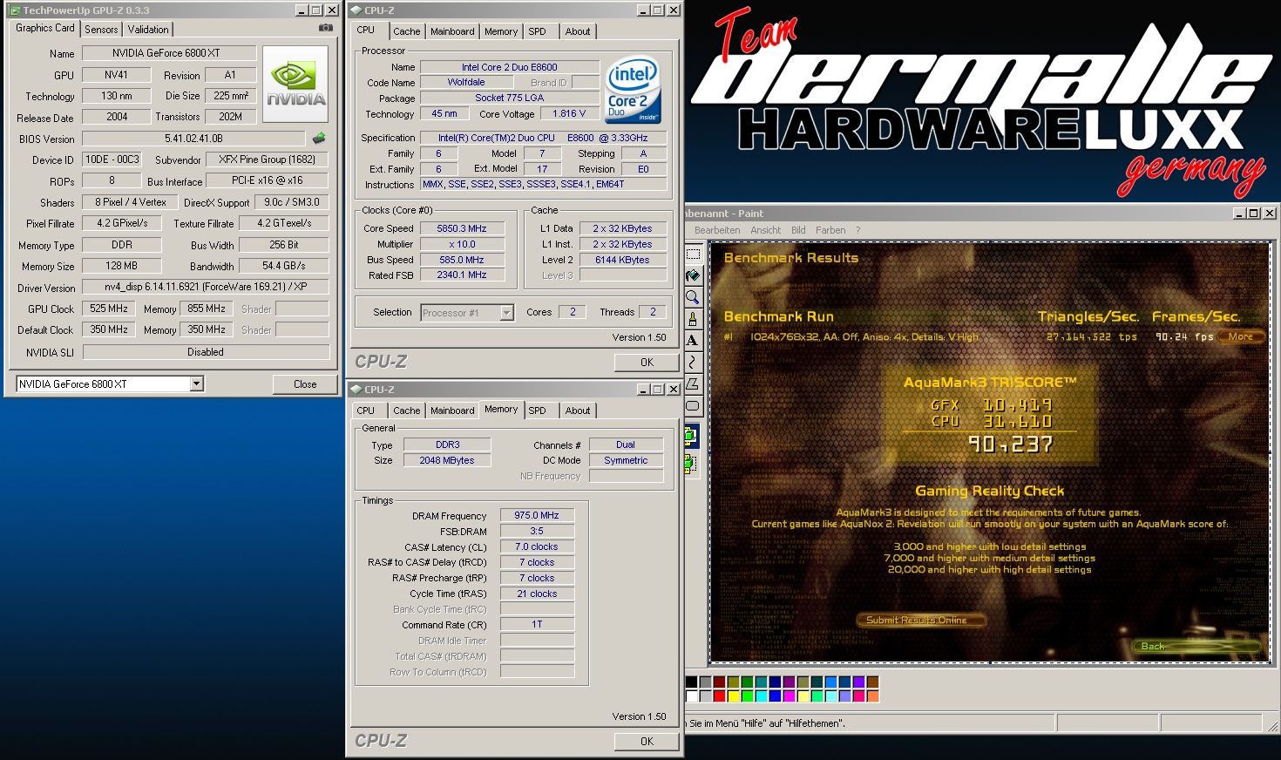Click the GPU-Z screenshot camera icon
The width and height of the screenshot is (1281, 760).
click(325, 28)
